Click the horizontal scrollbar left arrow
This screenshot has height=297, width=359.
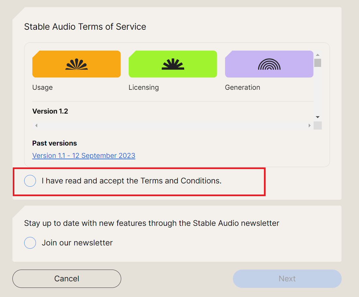pos(36,125)
